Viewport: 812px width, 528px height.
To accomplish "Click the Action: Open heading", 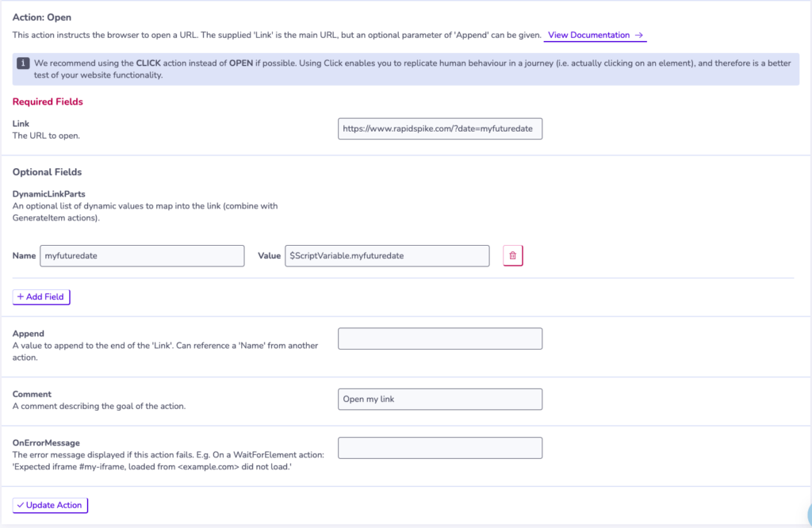I will point(42,17).
